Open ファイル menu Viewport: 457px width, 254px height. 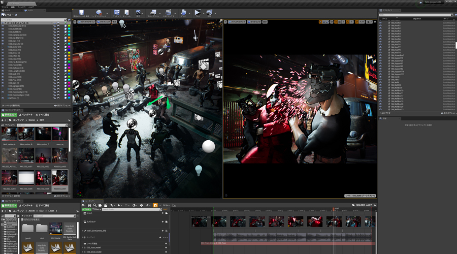5,7
